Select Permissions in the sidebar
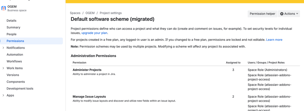Screen dimensions: 304x111 (x=31, y=41)
